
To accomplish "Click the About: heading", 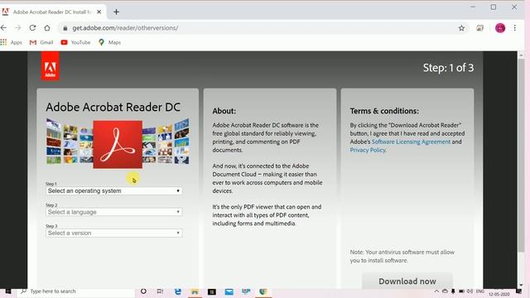I will click(224, 111).
